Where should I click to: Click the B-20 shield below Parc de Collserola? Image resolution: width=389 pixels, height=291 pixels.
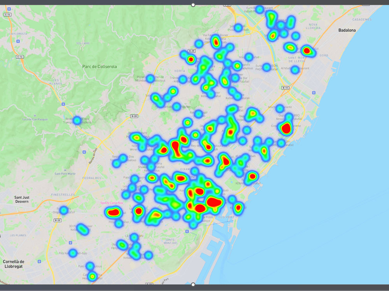134,116
